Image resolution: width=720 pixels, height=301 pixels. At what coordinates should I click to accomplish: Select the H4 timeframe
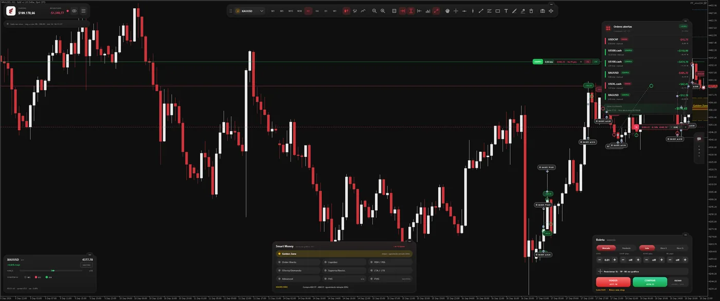point(317,11)
